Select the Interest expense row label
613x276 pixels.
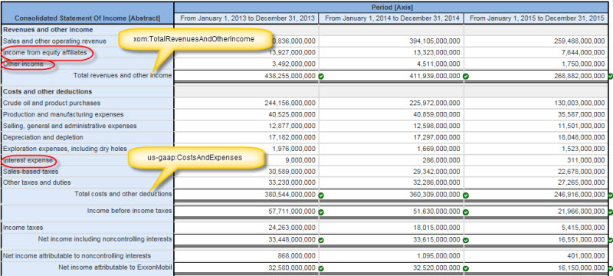pos(27,160)
